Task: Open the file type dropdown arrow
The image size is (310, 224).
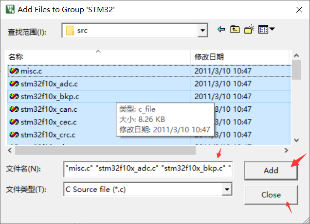Action: point(227,190)
